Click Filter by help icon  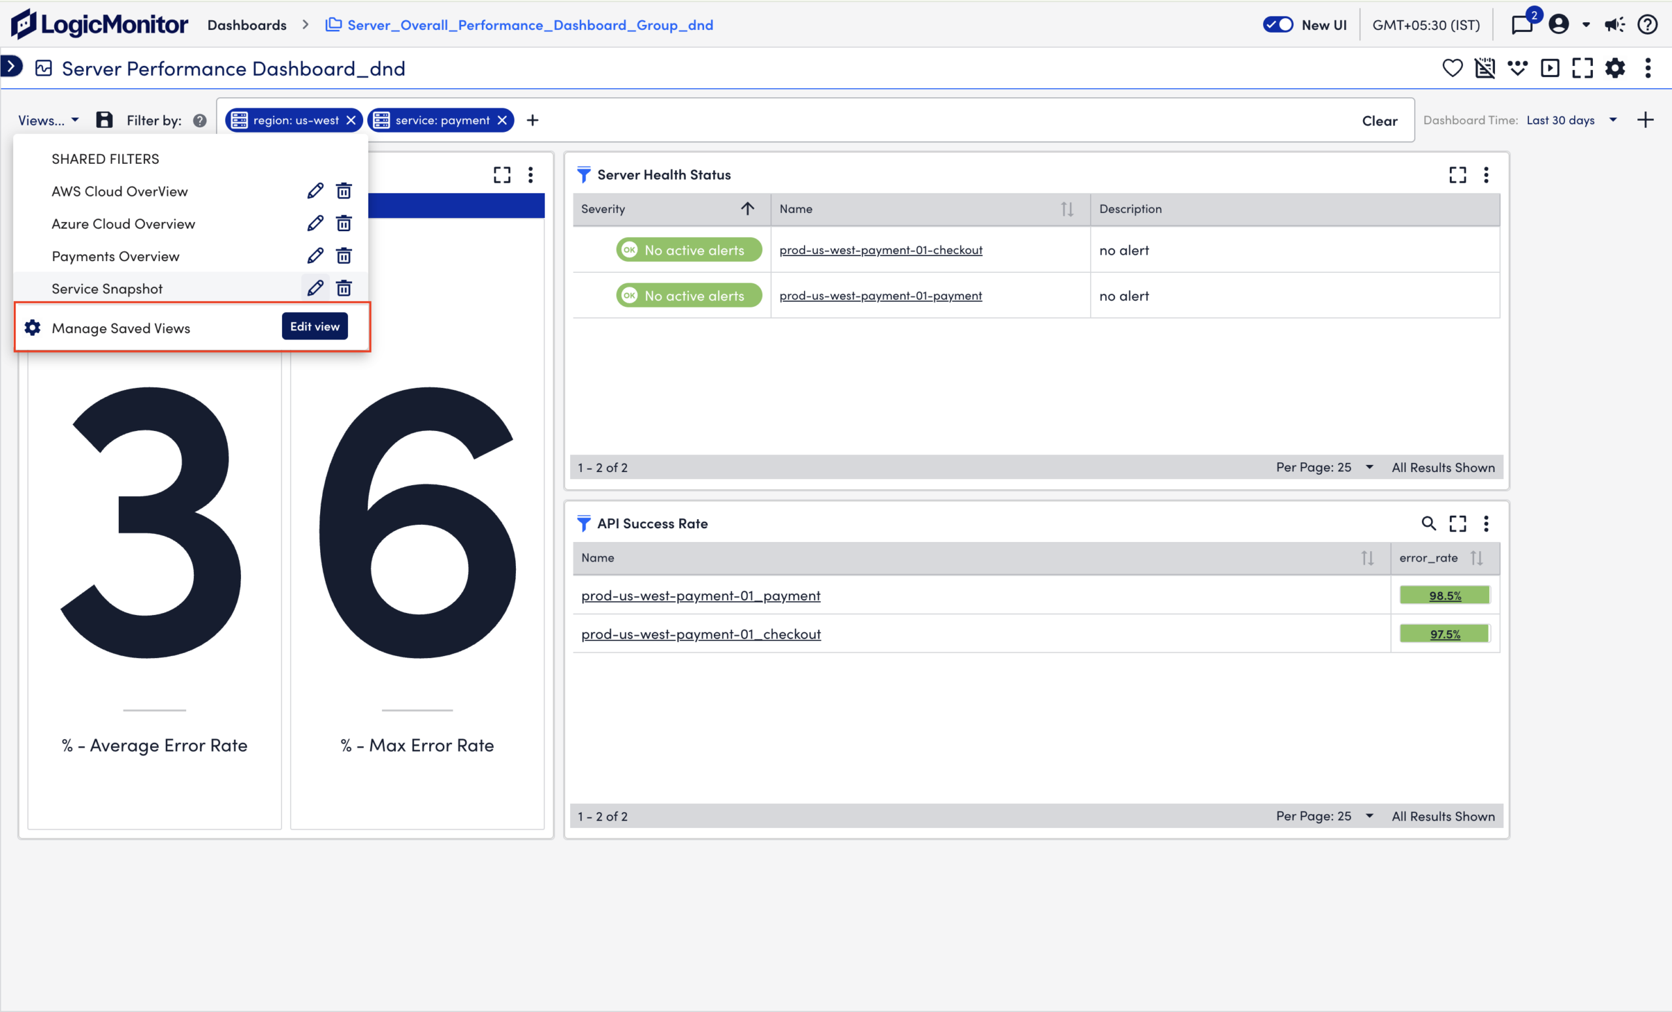point(199,120)
